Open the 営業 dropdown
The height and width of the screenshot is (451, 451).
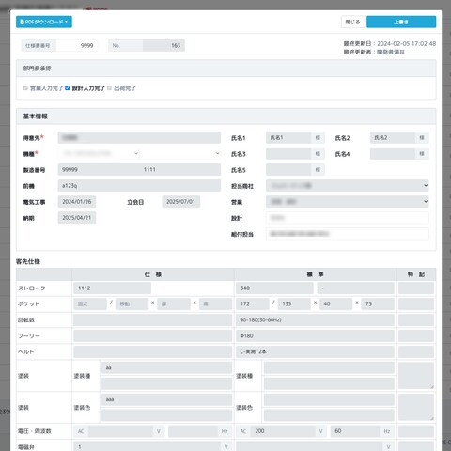coord(348,202)
